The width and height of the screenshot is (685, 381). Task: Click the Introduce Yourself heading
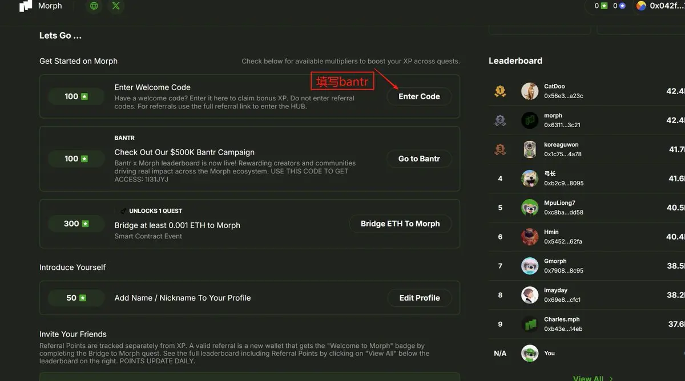click(72, 267)
